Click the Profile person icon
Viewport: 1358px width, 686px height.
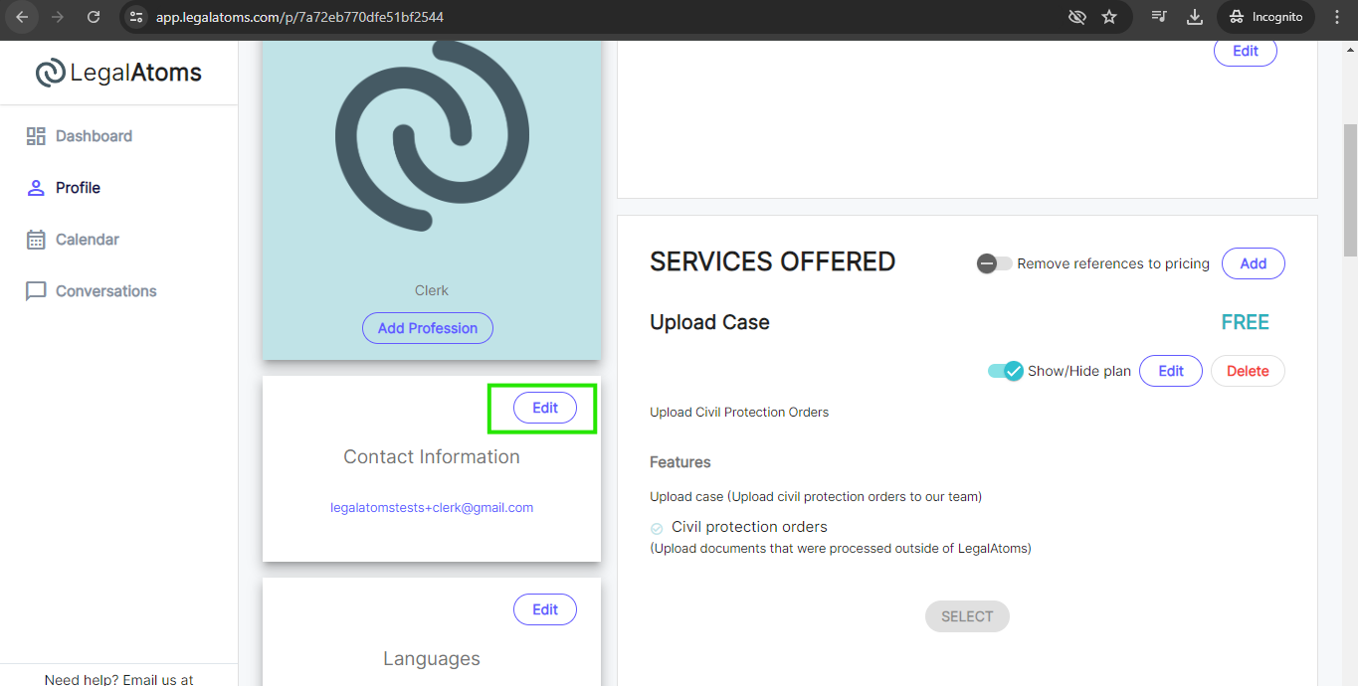36,188
